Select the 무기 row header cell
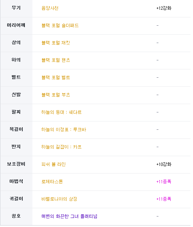Screen dimensions: 193x227 click(16, 8)
